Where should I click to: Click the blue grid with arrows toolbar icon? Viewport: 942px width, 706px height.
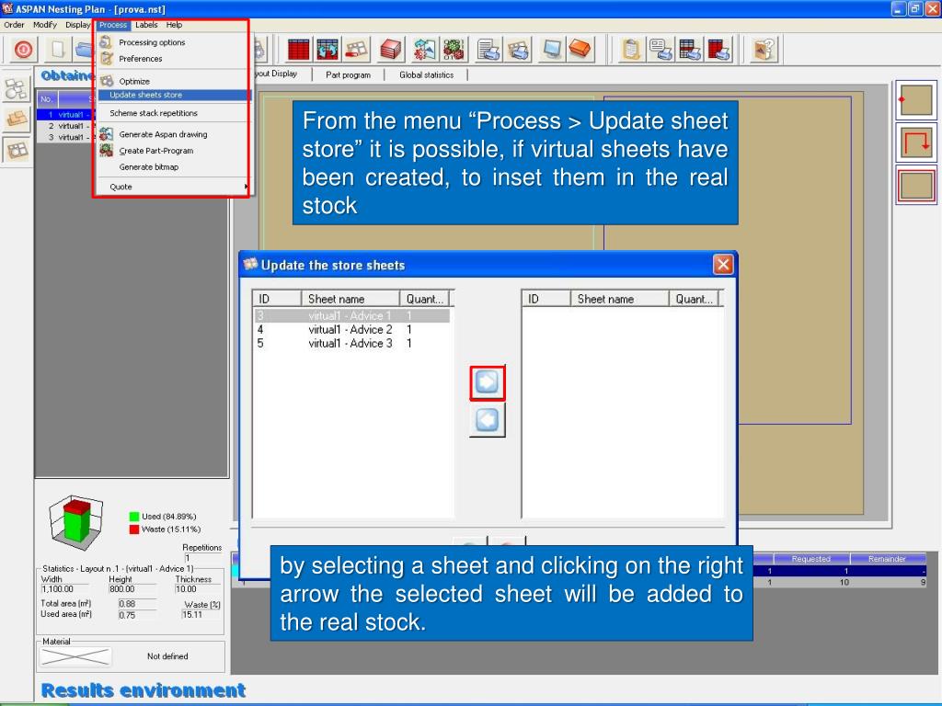327,50
